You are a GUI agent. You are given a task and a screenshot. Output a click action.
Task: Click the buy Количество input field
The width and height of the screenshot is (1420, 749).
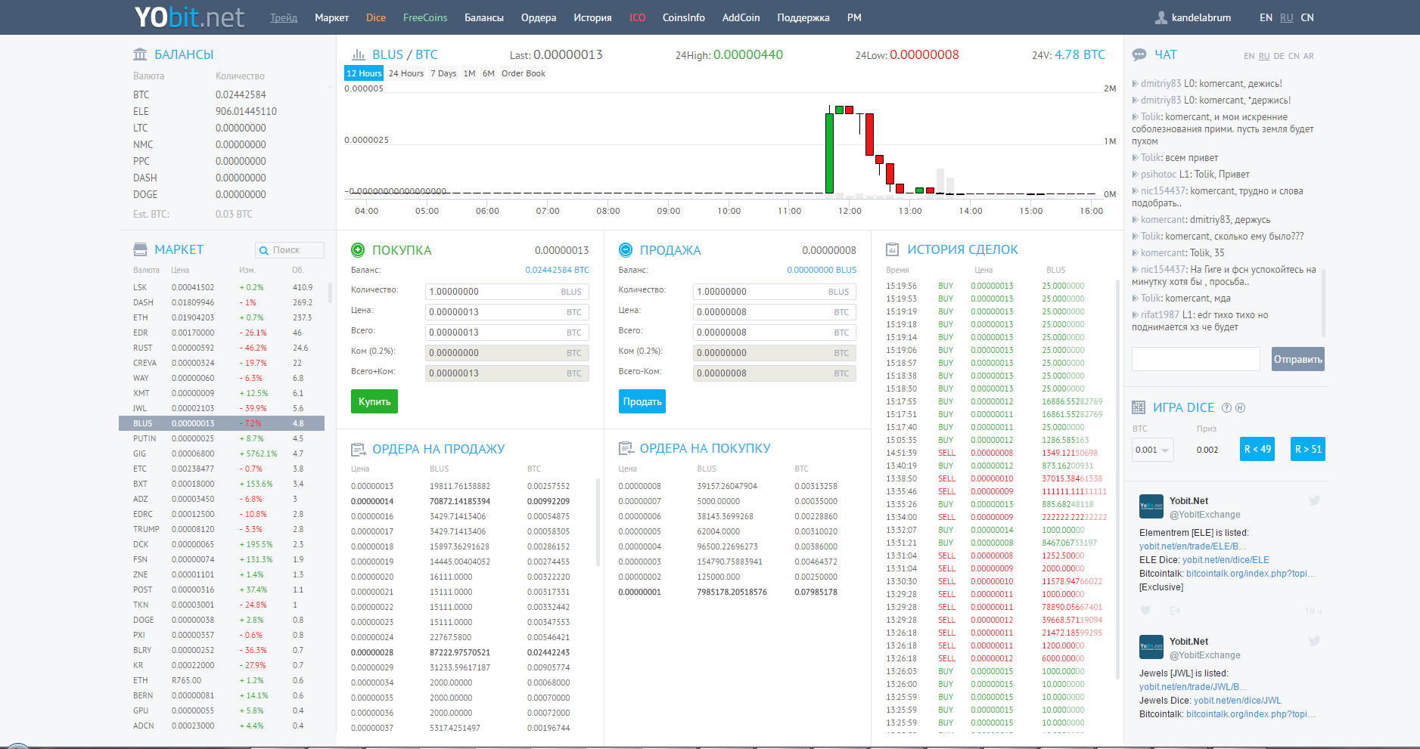[x=507, y=292]
